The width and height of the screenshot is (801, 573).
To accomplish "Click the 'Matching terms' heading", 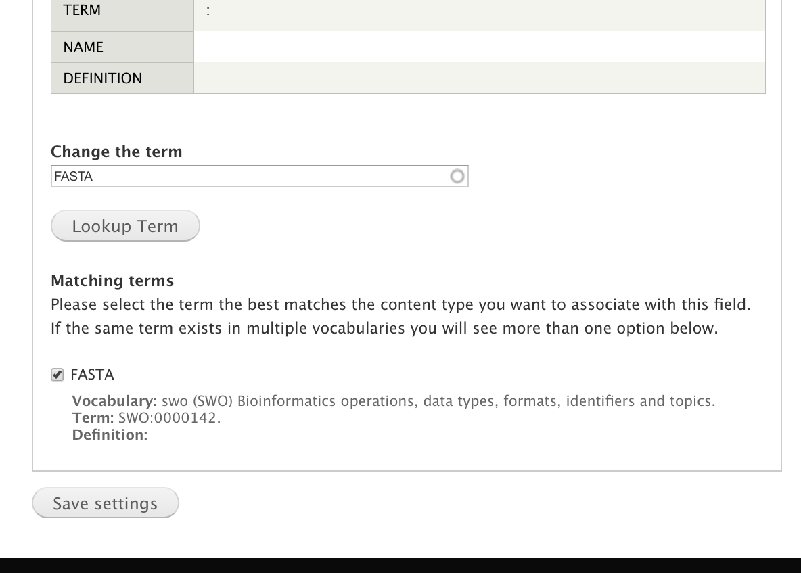I will pyautogui.click(x=112, y=281).
